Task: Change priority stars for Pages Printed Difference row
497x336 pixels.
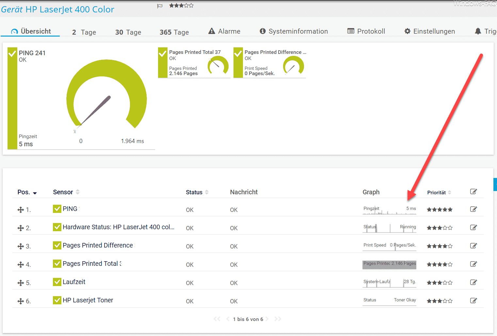Action: (440, 246)
